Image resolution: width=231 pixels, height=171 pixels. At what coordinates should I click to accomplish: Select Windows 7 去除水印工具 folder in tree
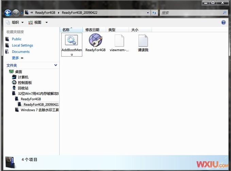39,110
